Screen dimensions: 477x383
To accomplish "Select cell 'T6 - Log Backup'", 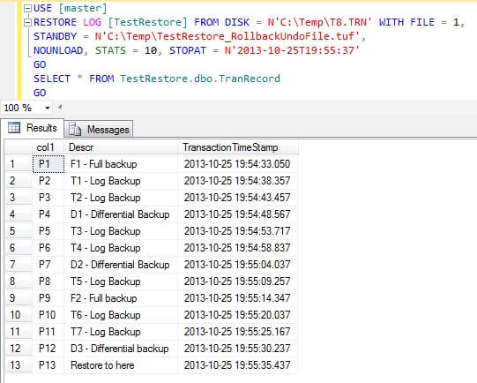I will (x=121, y=315).
